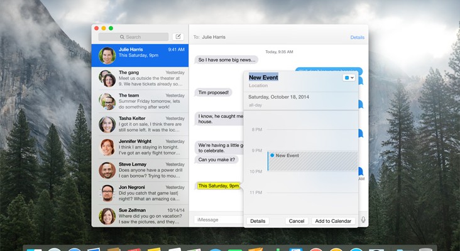The image size is (460, 251).
Task: Click the compose new message icon
Action: pos(178,37)
